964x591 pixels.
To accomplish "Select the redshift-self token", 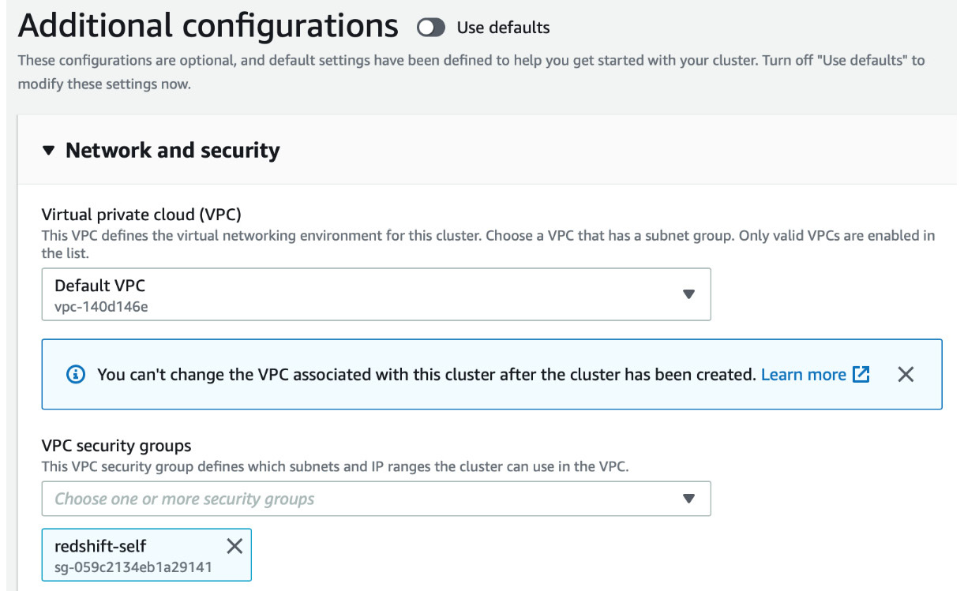I will pos(146,555).
